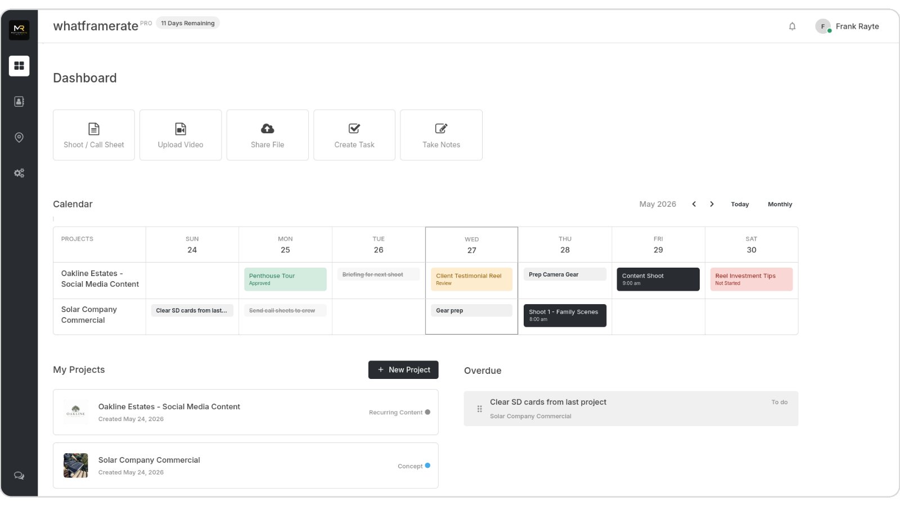Click the MR logo in sidebar

click(19, 30)
